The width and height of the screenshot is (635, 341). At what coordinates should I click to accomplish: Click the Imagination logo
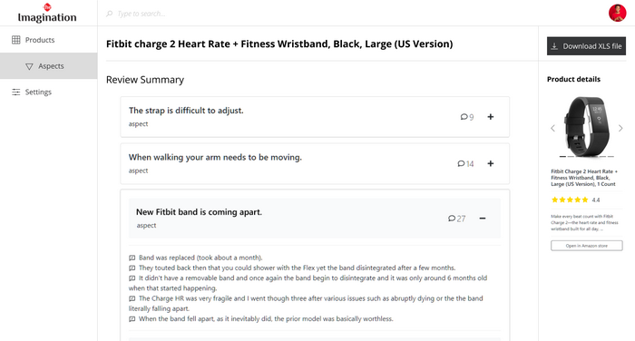click(x=47, y=13)
